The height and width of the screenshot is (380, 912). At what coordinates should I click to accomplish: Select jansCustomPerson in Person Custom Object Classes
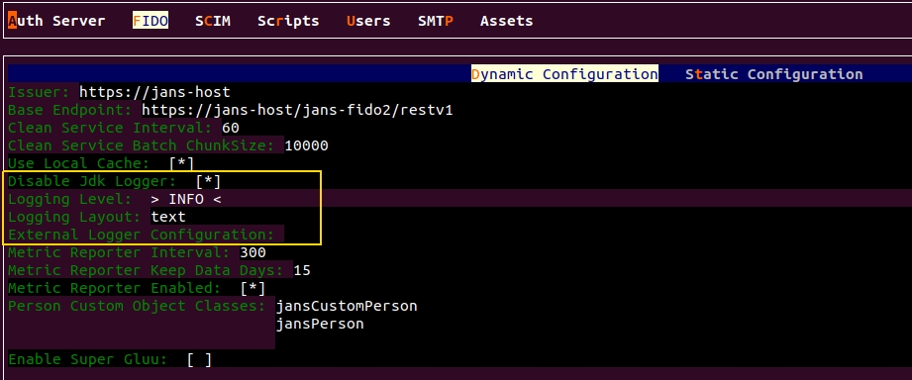pyautogui.click(x=347, y=306)
